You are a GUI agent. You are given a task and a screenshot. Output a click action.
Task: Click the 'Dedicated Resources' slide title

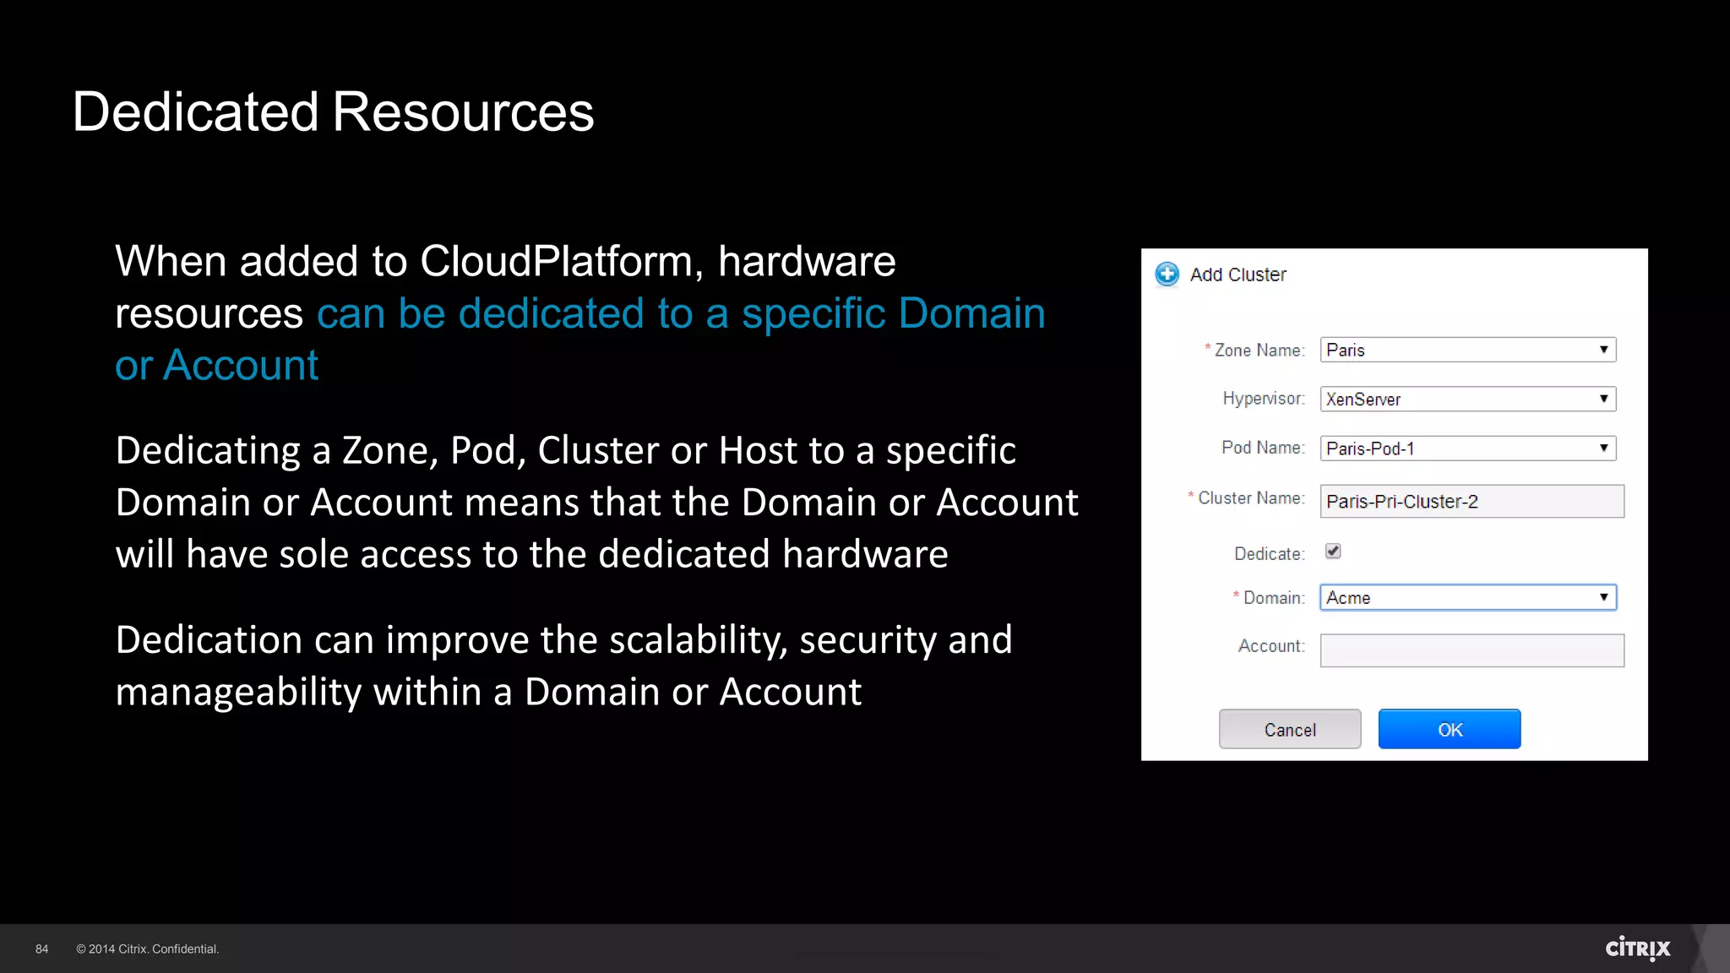pos(333,111)
